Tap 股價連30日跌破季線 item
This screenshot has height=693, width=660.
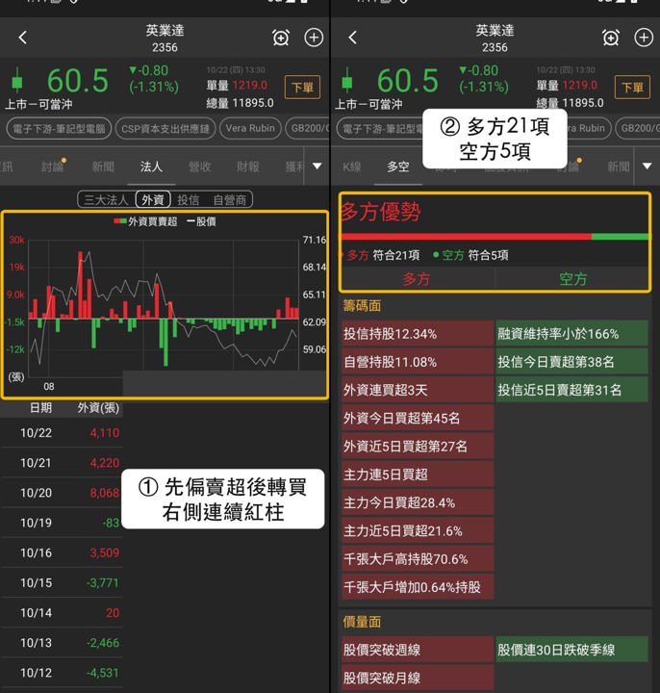(x=572, y=650)
